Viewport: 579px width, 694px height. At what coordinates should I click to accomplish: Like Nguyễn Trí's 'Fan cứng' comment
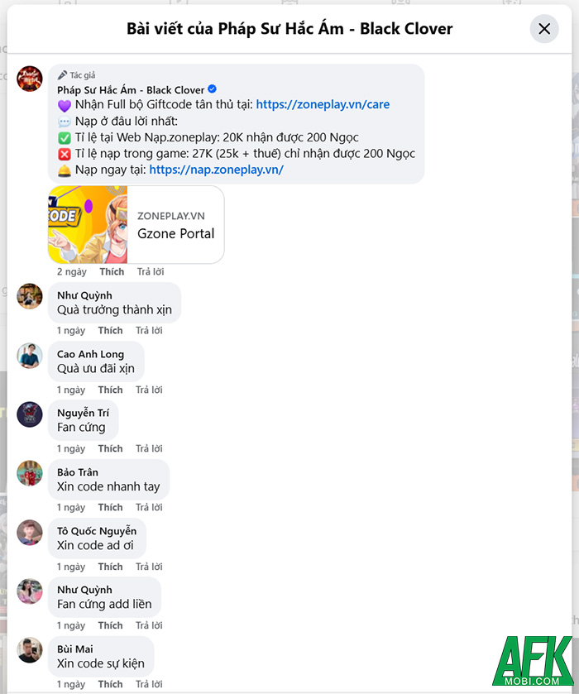(x=110, y=448)
